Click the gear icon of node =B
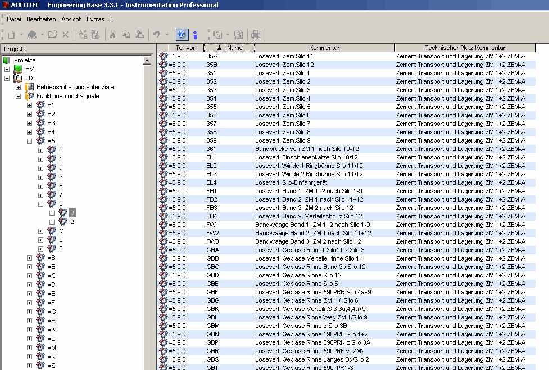 point(40,267)
